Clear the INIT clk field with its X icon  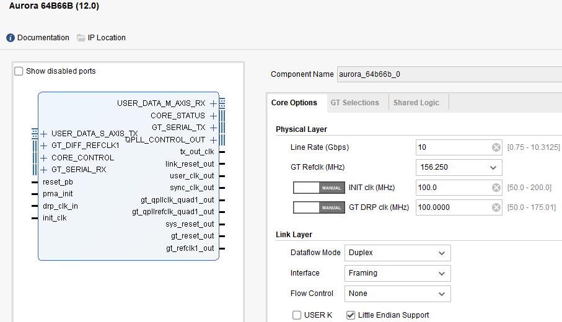pyautogui.click(x=496, y=188)
